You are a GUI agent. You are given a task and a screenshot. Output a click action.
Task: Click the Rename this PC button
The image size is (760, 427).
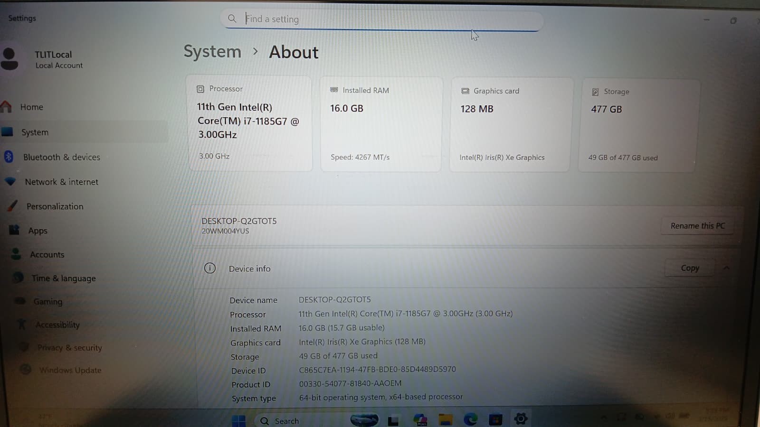click(697, 226)
